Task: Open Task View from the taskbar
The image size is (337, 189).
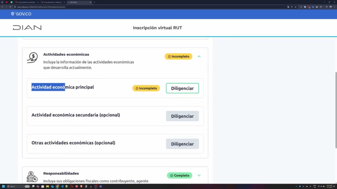Action: (33, 186)
